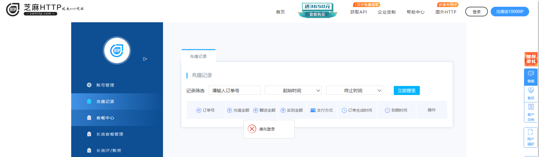Viewport: 539px width, 157px height.
Task: Click the 立即搜索 button
Action: pyautogui.click(x=407, y=90)
